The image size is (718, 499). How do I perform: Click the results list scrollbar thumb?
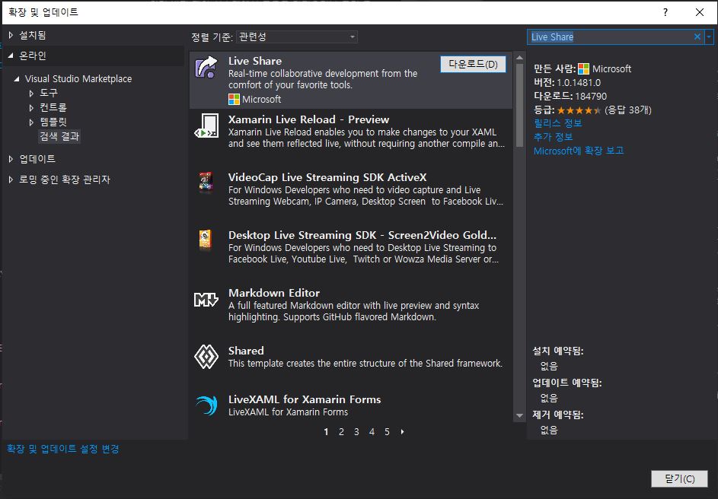519,105
